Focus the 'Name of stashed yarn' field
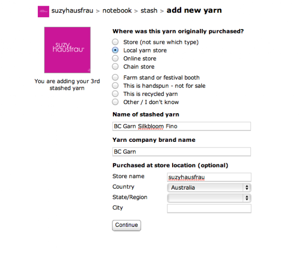The width and height of the screenshot is (306, 255). [182, 127]
